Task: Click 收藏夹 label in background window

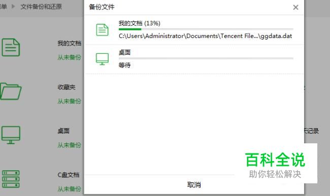Action: click(x=67, y=87)
